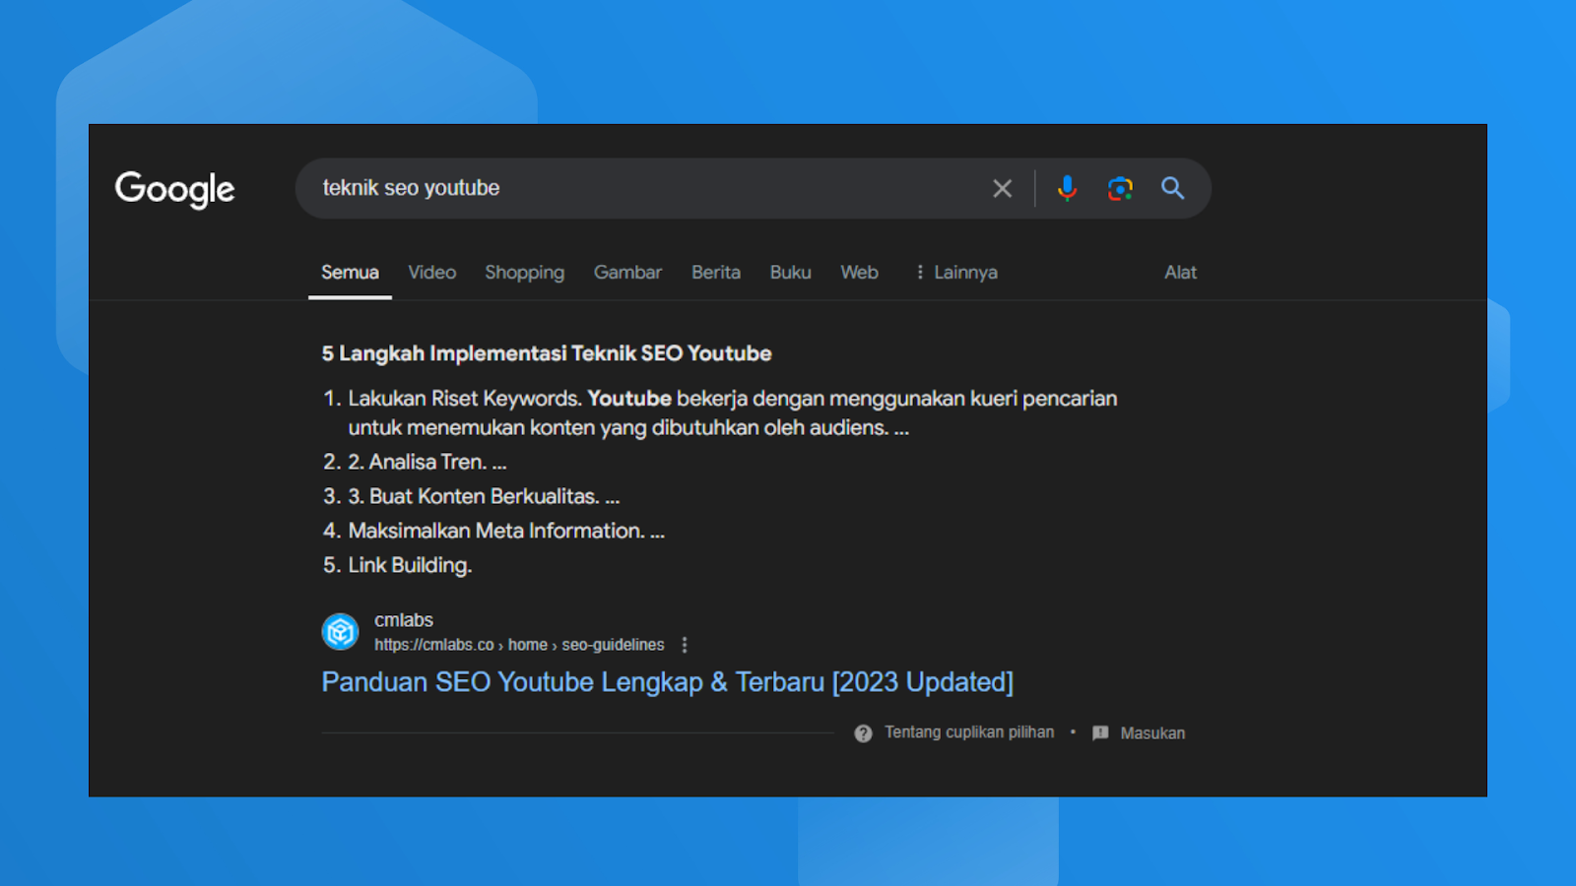Screen dimensions: 1576x886
Task: Open the three-dot menu next to seo-guidelines
Action: (685, 645)
